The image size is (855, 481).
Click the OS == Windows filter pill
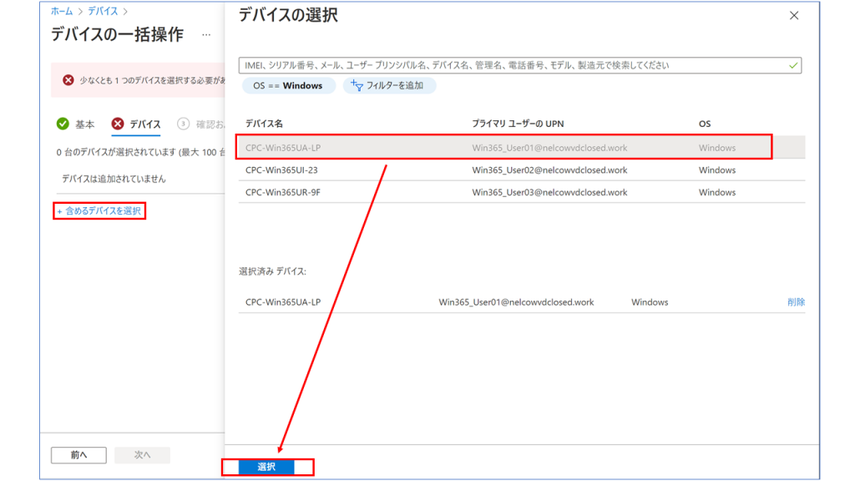[x=288, y=86]
